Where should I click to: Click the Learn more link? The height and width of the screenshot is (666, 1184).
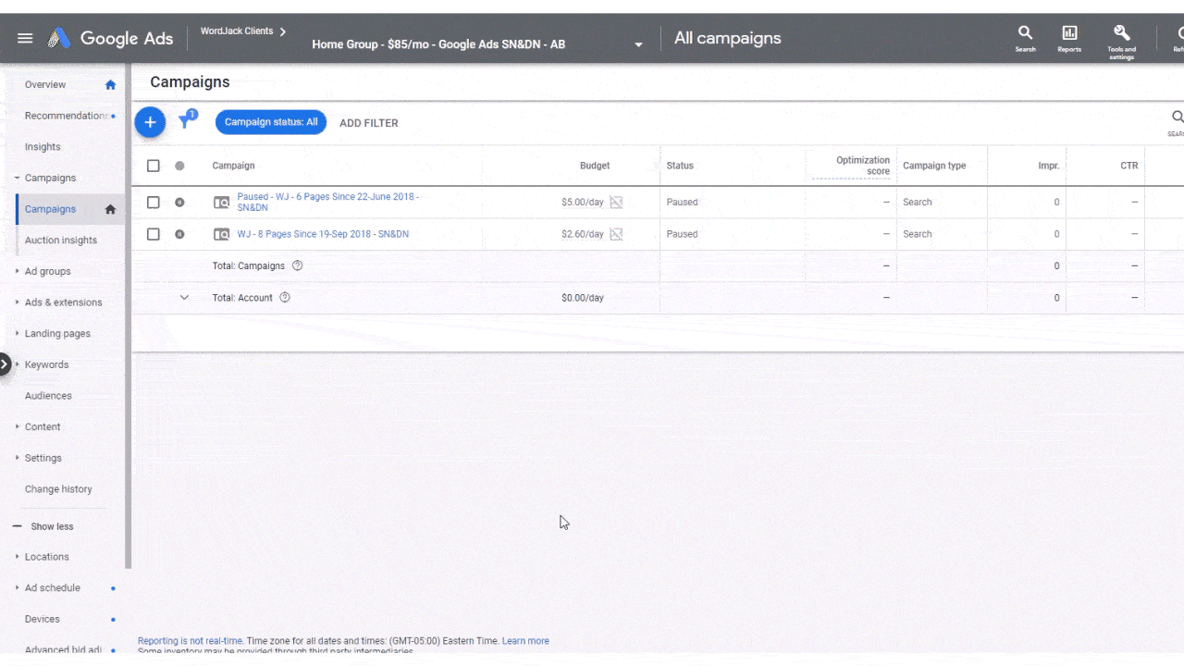point(525,641)
